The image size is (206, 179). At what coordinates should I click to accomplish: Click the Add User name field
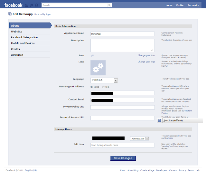tap(123, 145)
